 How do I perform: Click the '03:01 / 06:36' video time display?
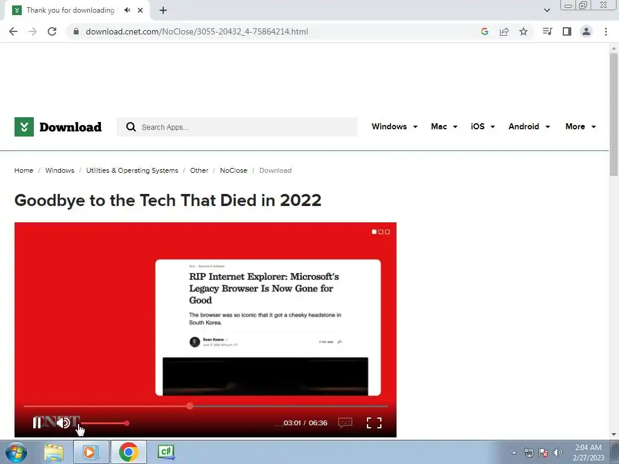click(305, 422)
